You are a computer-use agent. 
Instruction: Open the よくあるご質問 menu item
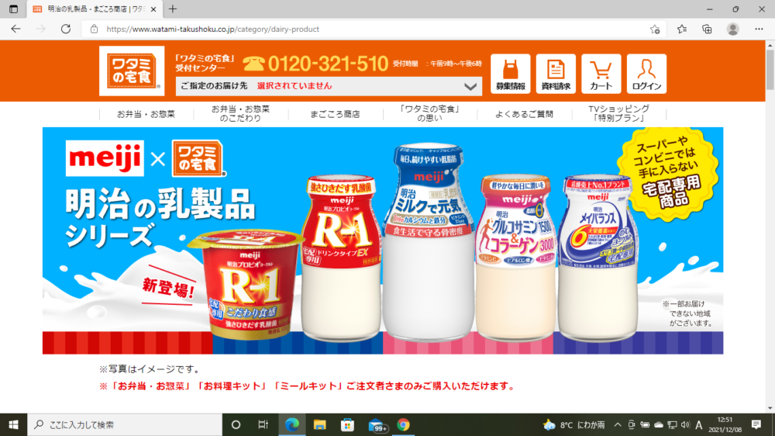(524, 114)
